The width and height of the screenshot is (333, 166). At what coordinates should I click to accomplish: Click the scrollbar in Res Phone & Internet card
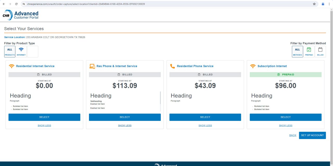pyautogui.click(x=160, y=99)
